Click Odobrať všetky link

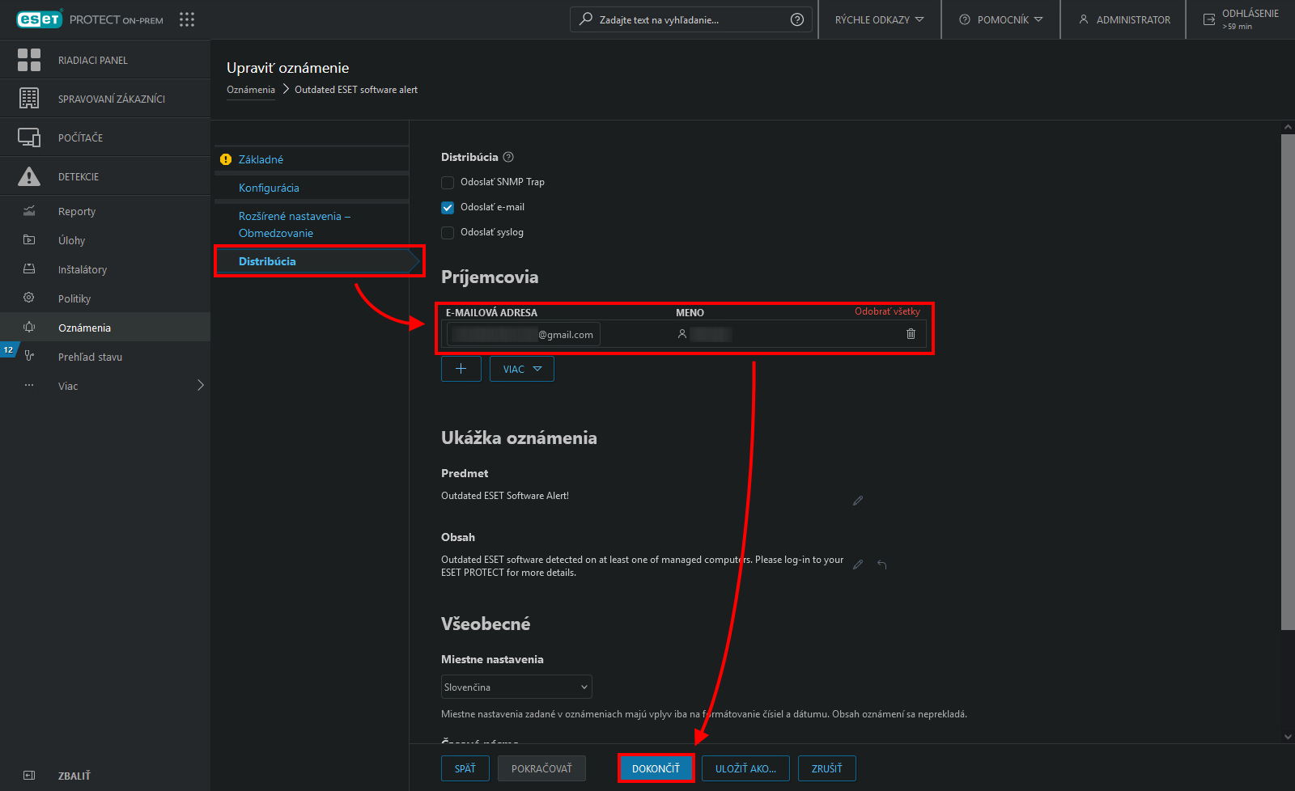tap(887, 311)
